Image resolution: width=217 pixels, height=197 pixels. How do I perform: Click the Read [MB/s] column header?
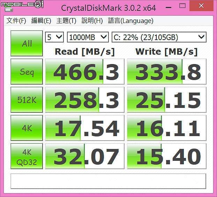click(x=85, y=52)
